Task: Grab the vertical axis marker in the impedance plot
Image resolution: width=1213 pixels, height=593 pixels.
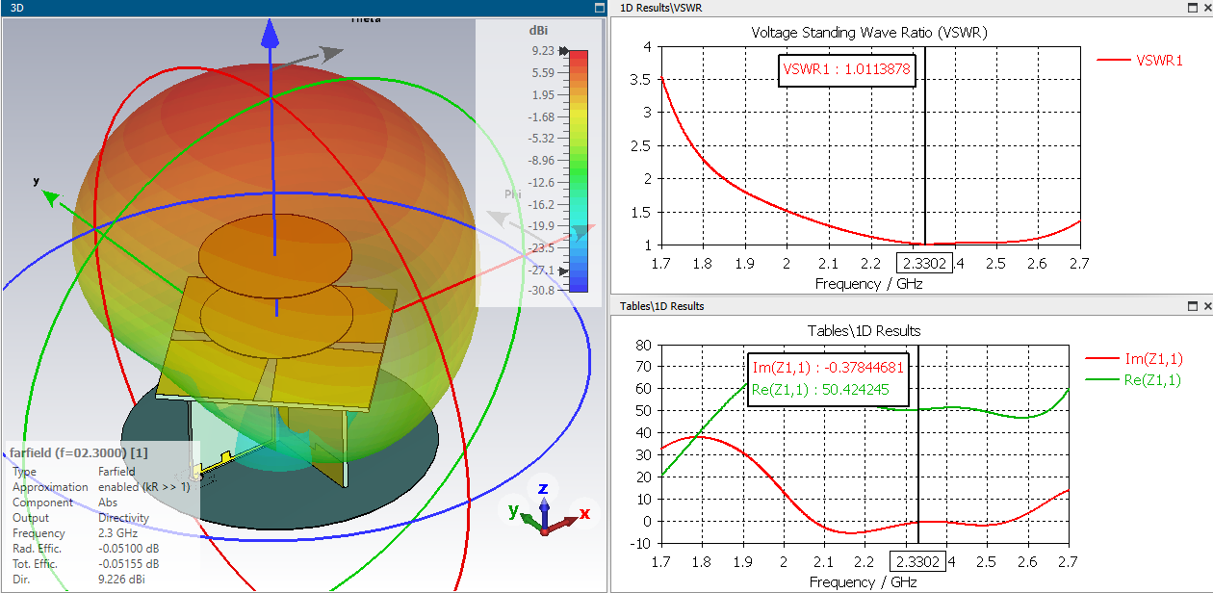Action: 919,445
